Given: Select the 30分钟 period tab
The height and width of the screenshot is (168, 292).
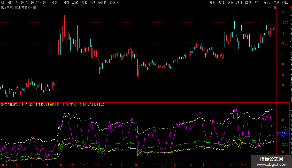Looking at the screenshot, I should point(53,2).
